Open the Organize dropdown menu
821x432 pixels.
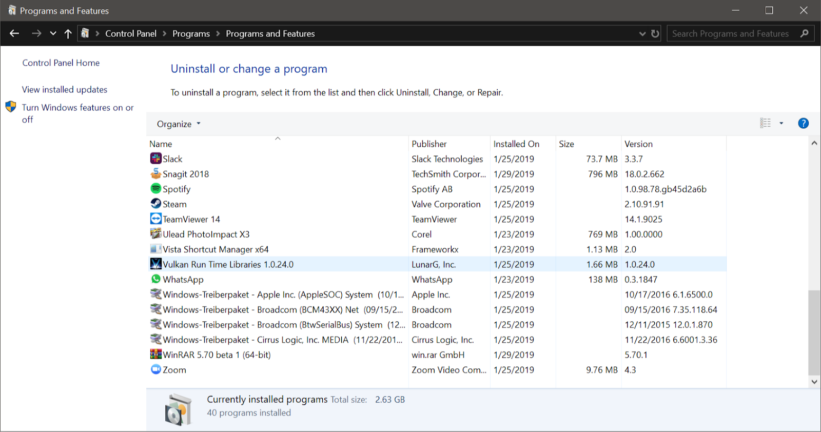point(179,124)
